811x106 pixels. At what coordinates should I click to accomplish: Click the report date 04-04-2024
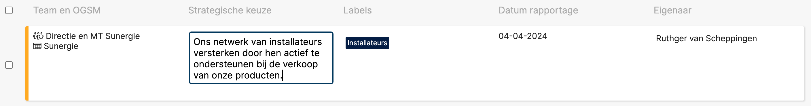click(523, 36)
